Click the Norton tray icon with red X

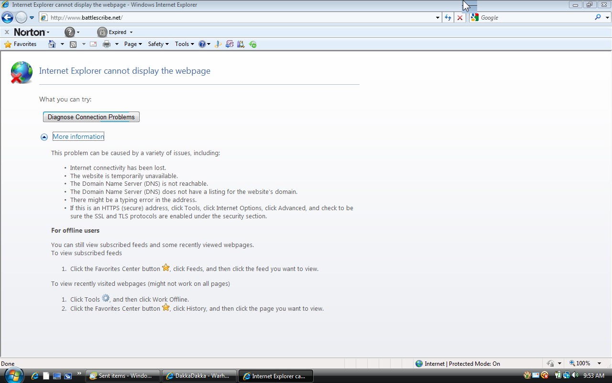(x=545, y=375)
